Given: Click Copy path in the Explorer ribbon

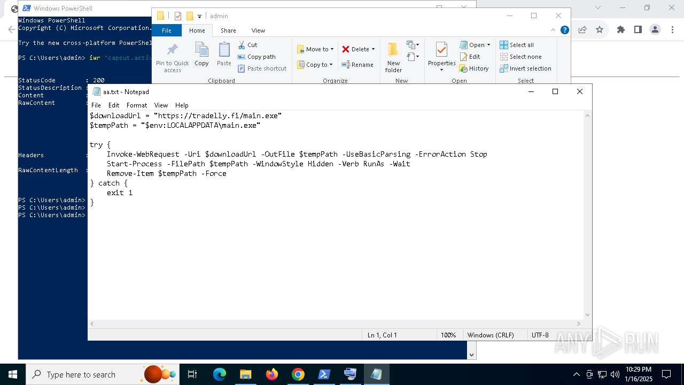Looking at the screenshot, I should [x=256, y=57].
